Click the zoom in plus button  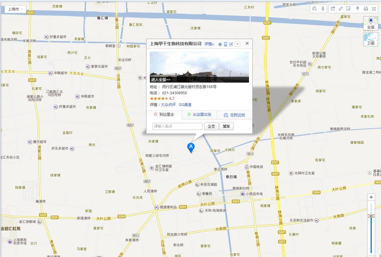(x=371, y=197)
